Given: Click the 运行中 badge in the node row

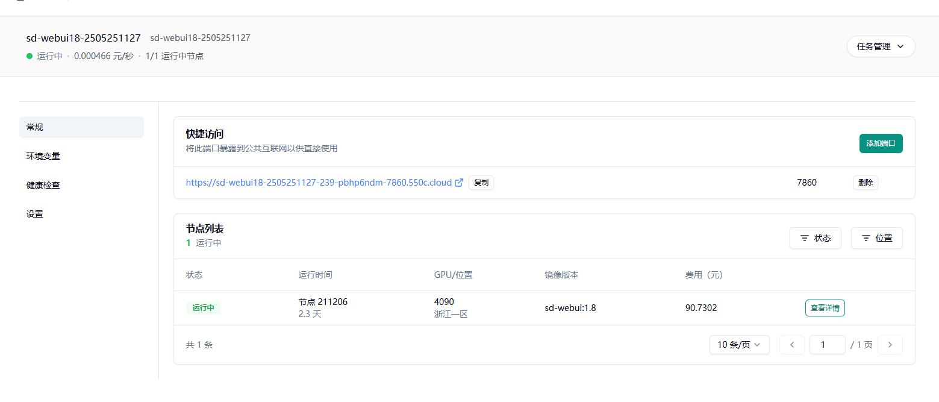Looking at the screenshot, I should point(204,308).
